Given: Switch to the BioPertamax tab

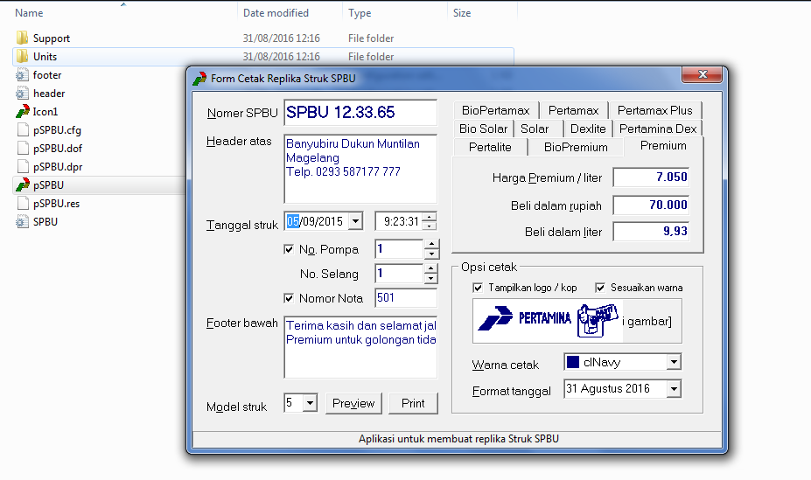Looking at the screenshot, I should click(x=495, y=110).
